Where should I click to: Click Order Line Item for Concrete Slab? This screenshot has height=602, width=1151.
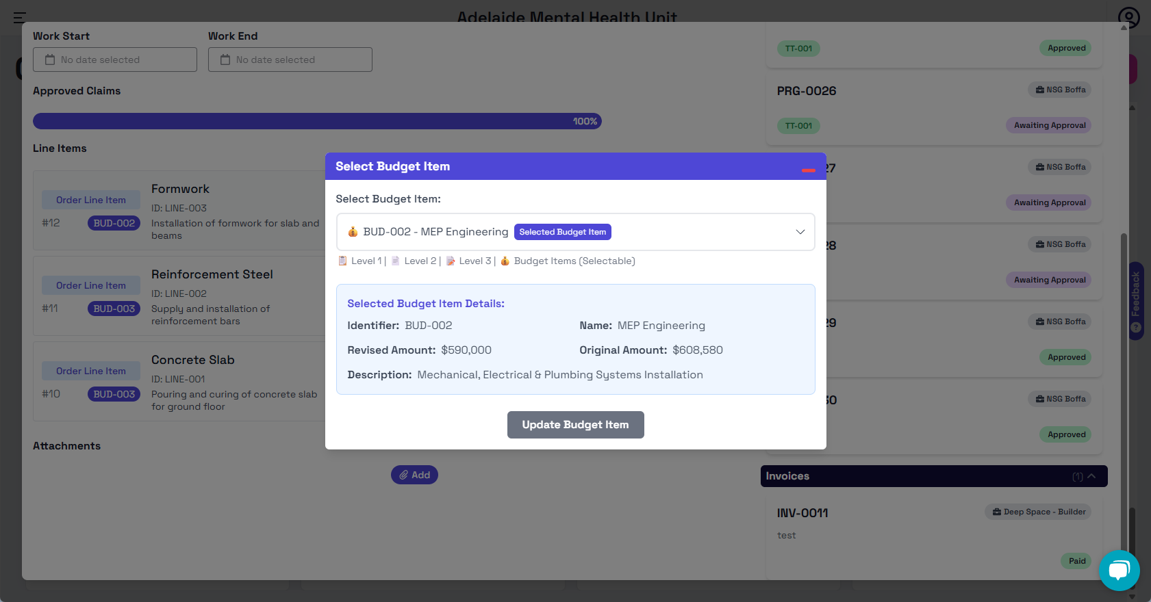(91, 371)
